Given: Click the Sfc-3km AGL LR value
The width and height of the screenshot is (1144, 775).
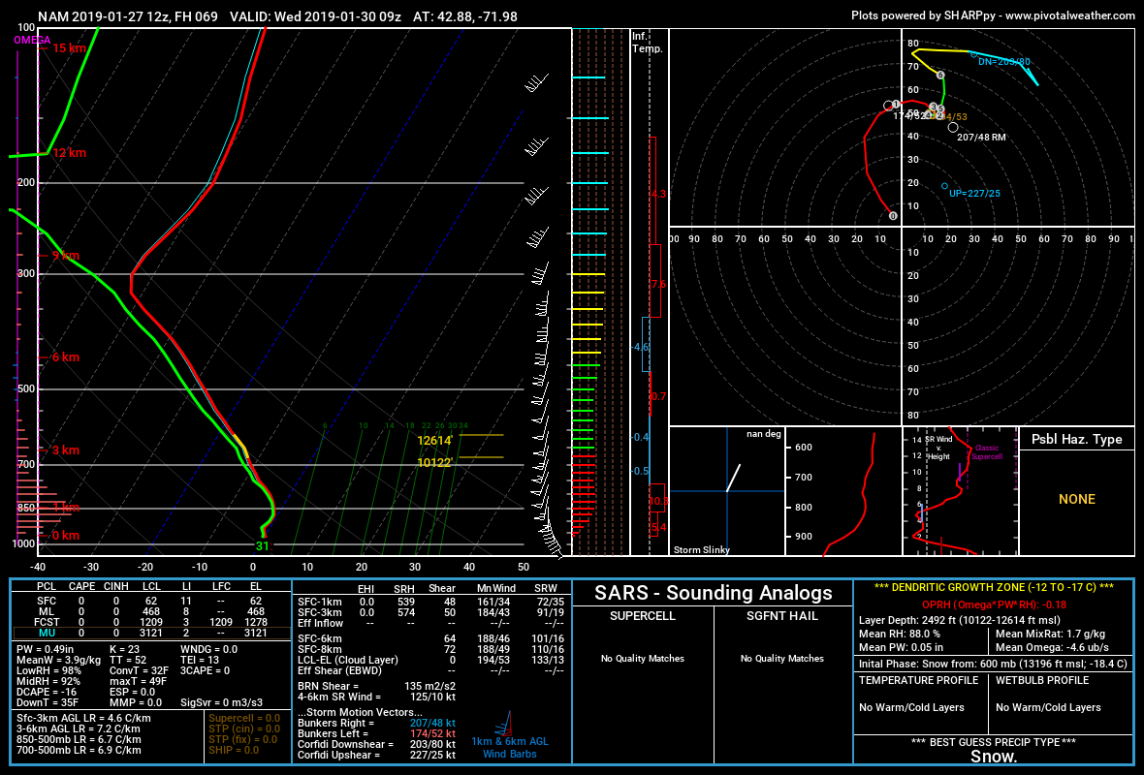Looking at the screenshot, I should click(x=84, y=718).
